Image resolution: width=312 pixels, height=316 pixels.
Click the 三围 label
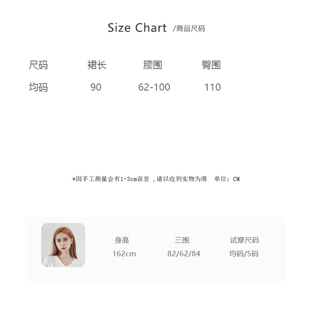(182, 240)
